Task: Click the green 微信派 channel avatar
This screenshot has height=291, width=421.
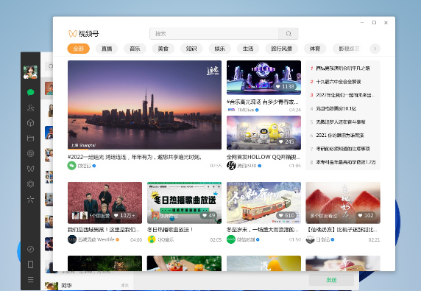Action: (71, 166)
